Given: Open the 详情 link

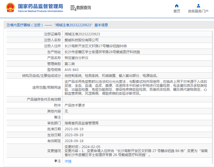Looking at the screenshot, I should click(68, 161).
